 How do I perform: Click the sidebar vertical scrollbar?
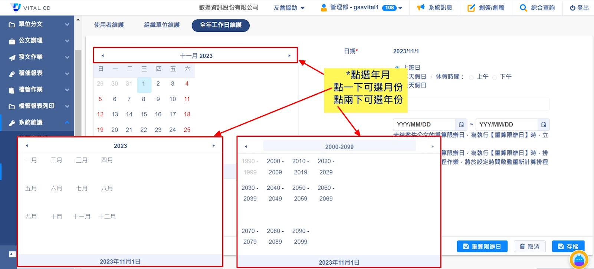pyautogui.click(x=78, y=93)
